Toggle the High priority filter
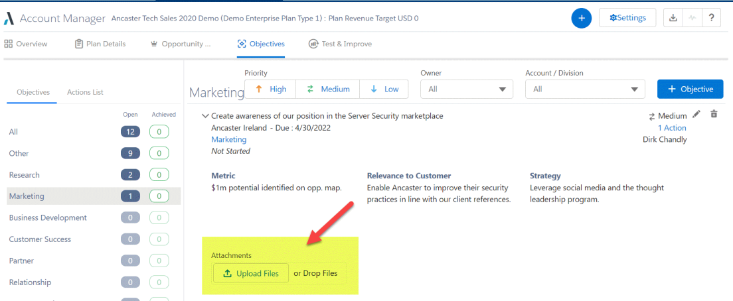 tap(270, 89)
